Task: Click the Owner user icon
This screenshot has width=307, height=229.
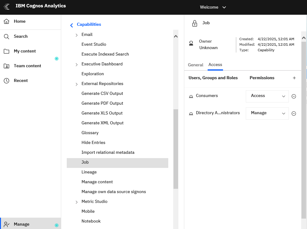Action: pyautogui.click(x=191, y=43)
